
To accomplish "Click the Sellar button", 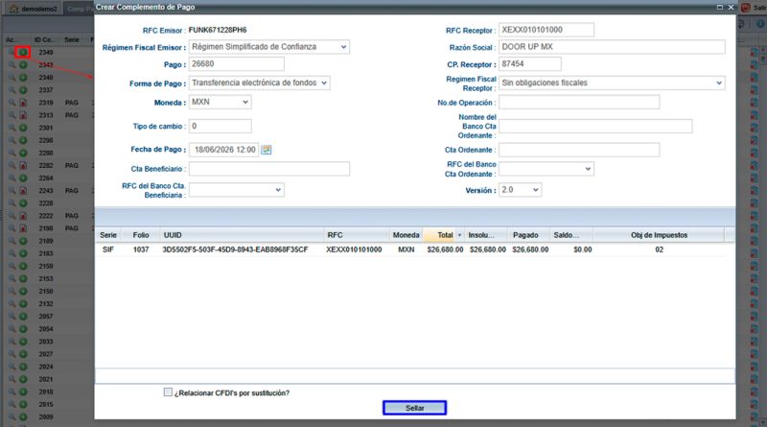I will click(414, 408).
